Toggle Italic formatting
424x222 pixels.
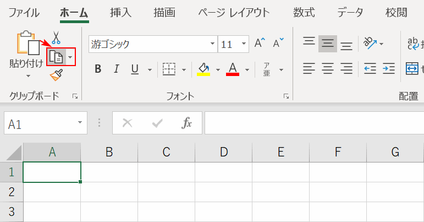click(x=117, y=69)
